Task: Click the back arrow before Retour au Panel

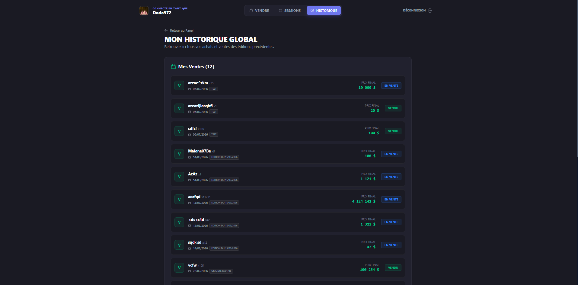Action: pyautogui.click(x=166, y=30)
